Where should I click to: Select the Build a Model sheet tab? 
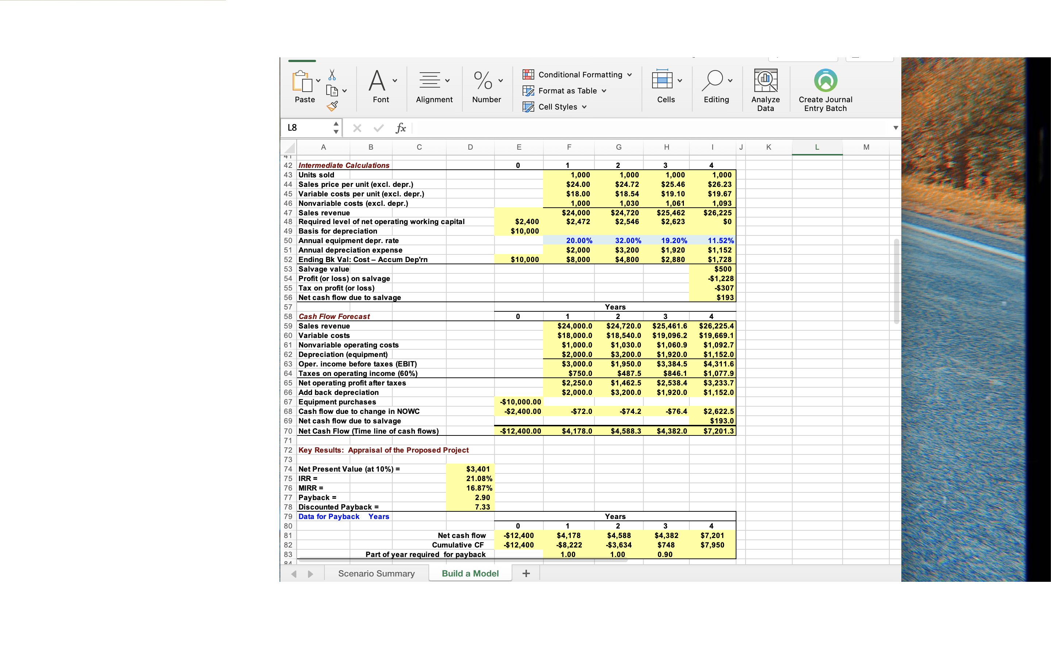(470, 573)
